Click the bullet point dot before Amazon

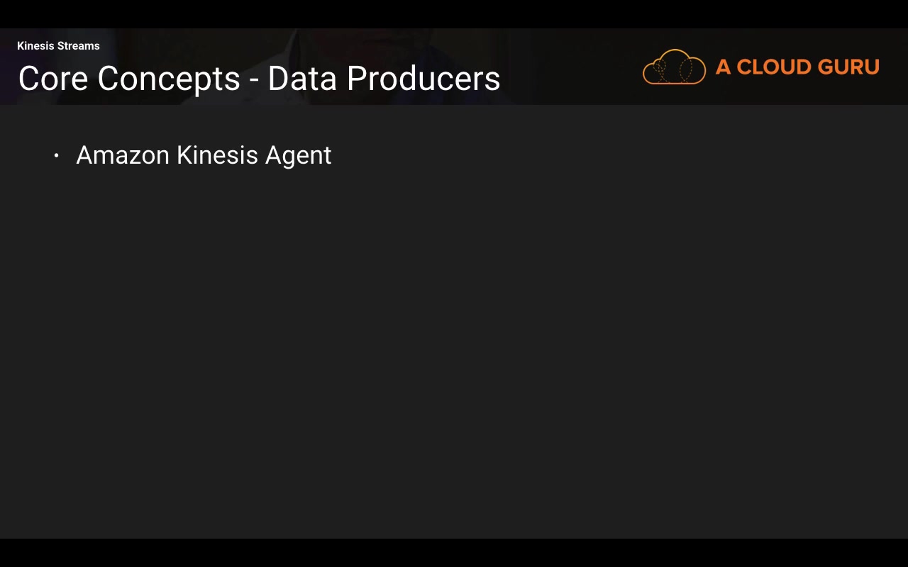pyautogui.click(x=56, y=155)
